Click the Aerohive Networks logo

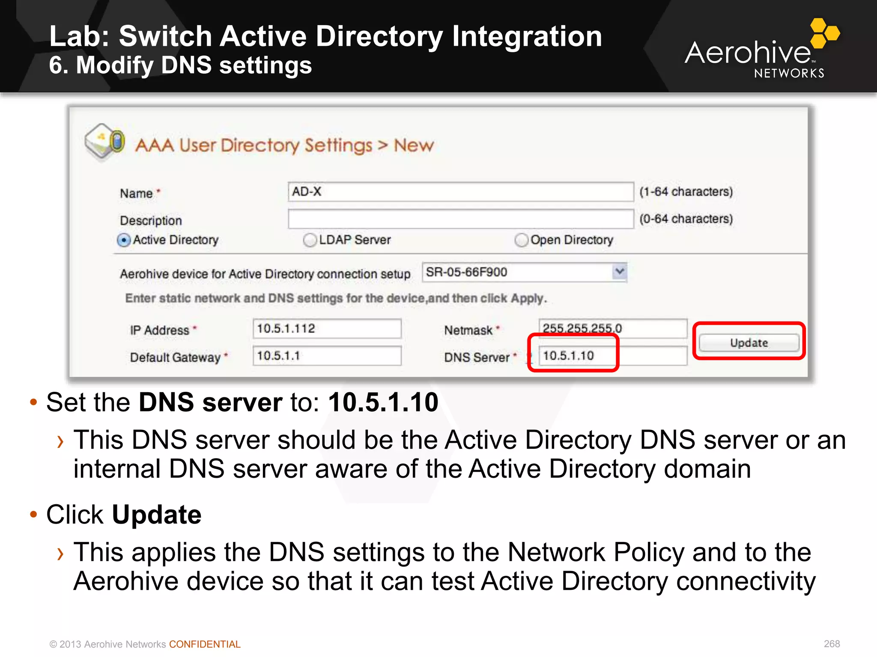click(x=761, y=48)
